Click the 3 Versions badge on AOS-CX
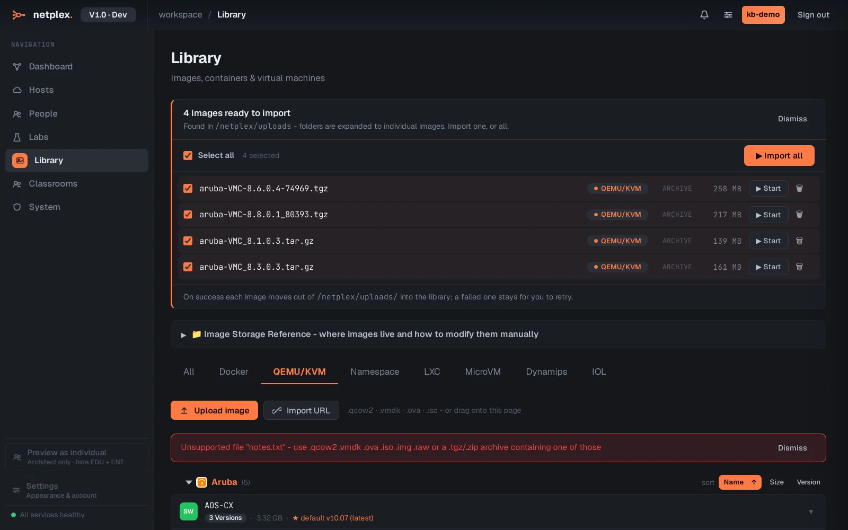The width and height of the screenshot is (848, 530). pyautogui.click(x=225, y=518)
